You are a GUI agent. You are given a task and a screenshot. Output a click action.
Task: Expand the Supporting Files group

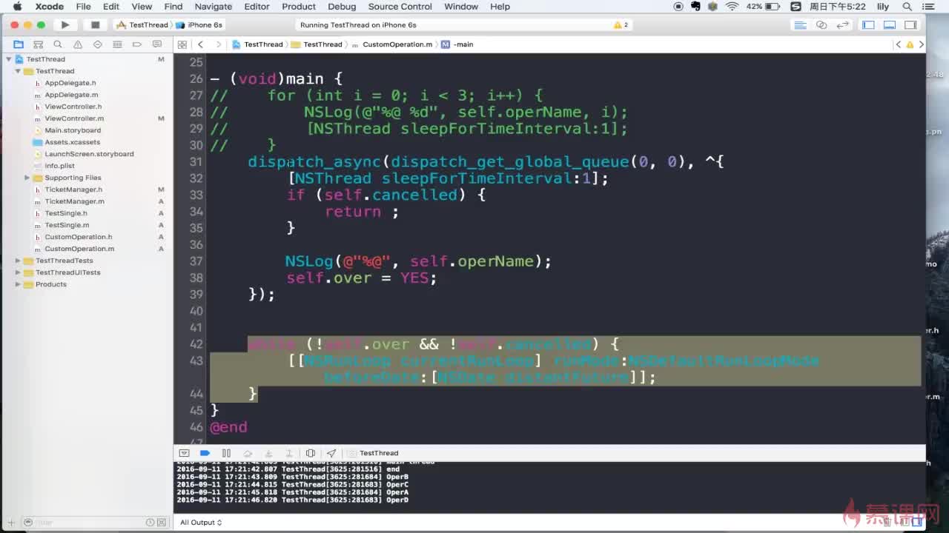pyautogui.click(x=27, y=178)
